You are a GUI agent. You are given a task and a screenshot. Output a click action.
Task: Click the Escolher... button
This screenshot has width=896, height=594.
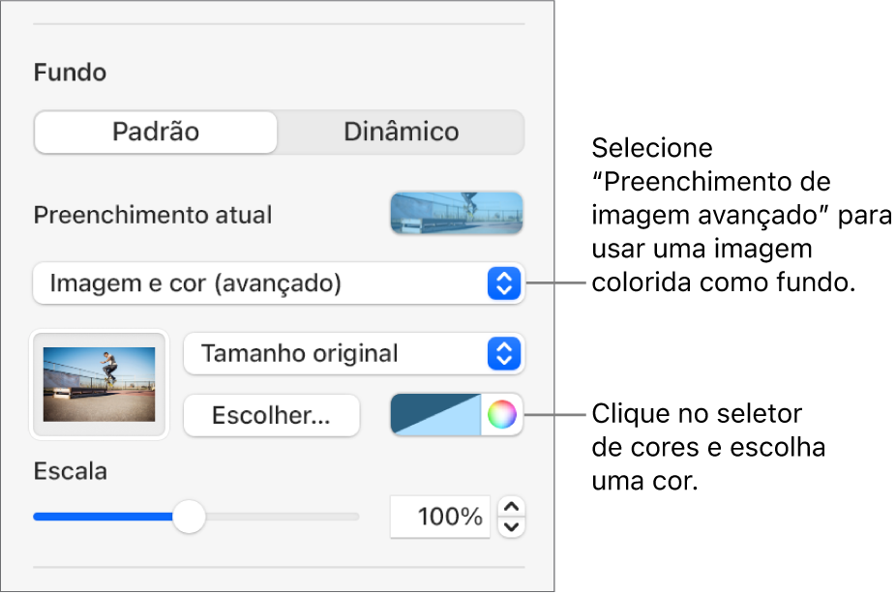pos(271,416)
